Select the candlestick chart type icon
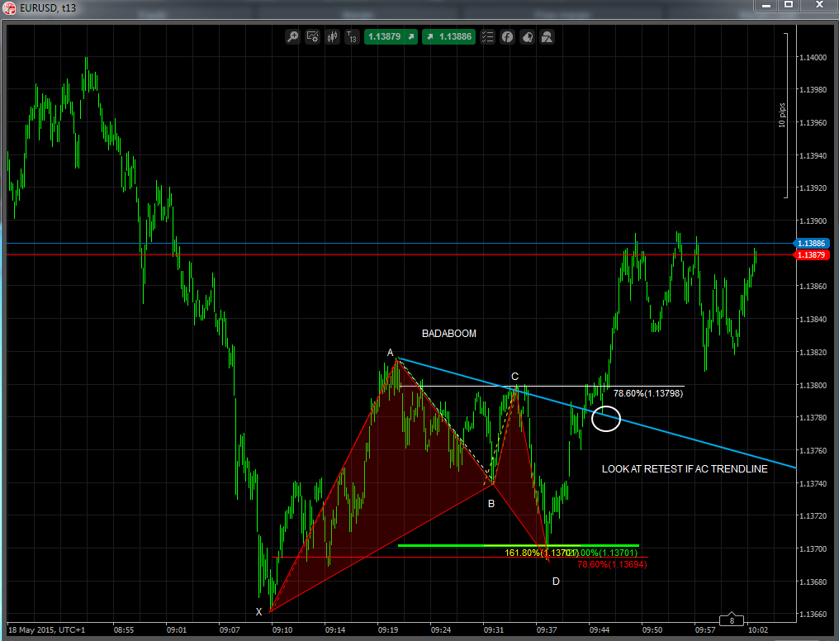 click(333, 37)
